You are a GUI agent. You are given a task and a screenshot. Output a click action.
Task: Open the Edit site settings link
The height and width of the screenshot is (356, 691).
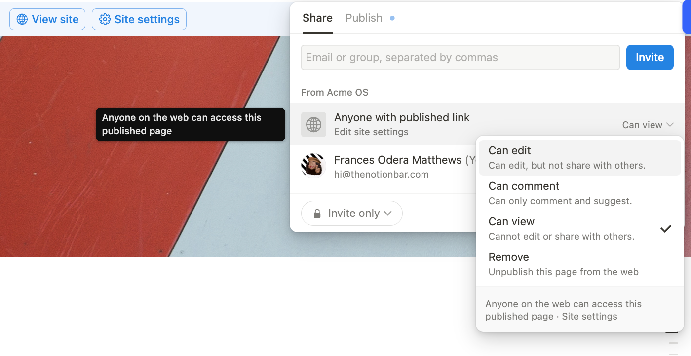pyautogui.click(x=371, y=132)
